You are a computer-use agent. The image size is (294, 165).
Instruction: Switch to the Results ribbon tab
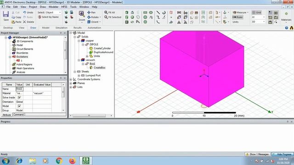78,27
